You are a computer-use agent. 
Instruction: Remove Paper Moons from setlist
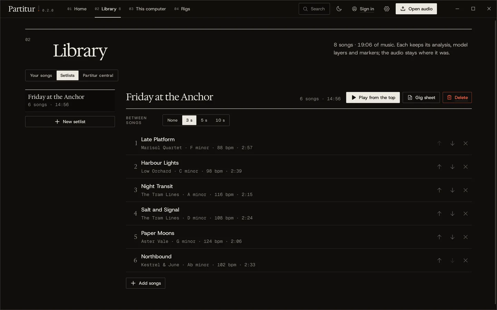[x=466, y=237]
